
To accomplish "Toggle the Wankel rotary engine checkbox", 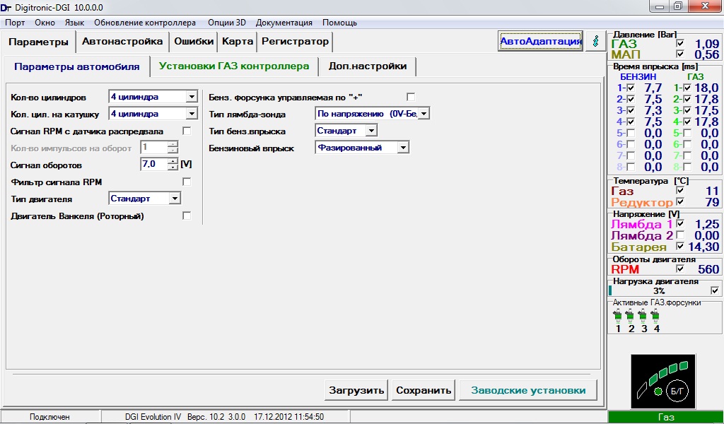I will [x=187, y=216].
